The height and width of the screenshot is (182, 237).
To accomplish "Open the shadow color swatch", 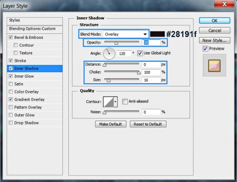I will pos(157,34).
